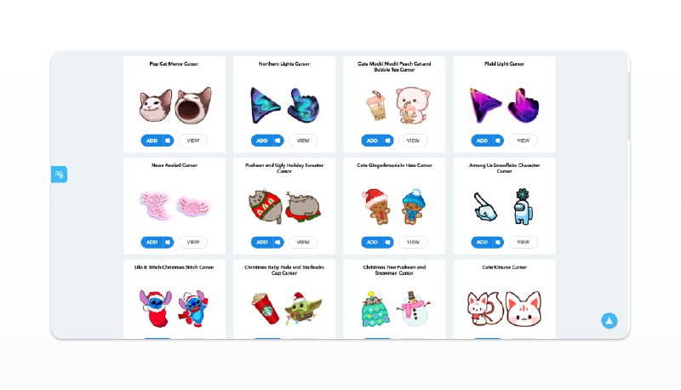Select the Christmas Baby Yoda Starbucks thumbnail

click(287, 308)
